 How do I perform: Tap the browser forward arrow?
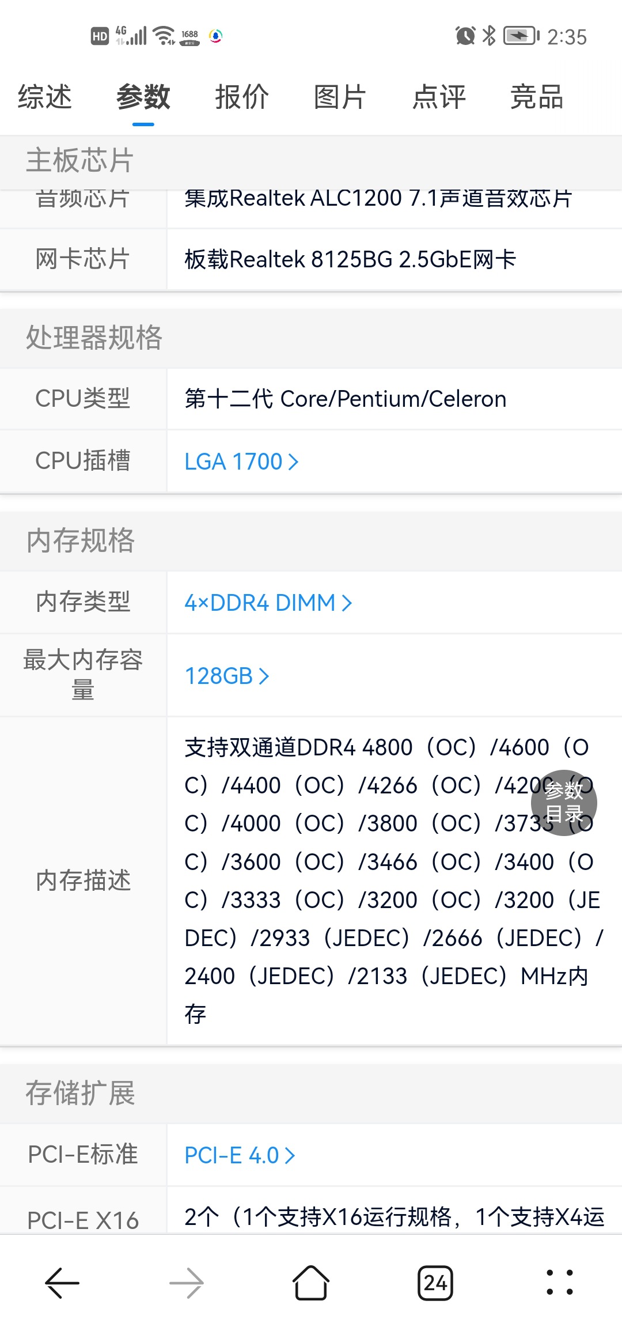point(187,1283)
